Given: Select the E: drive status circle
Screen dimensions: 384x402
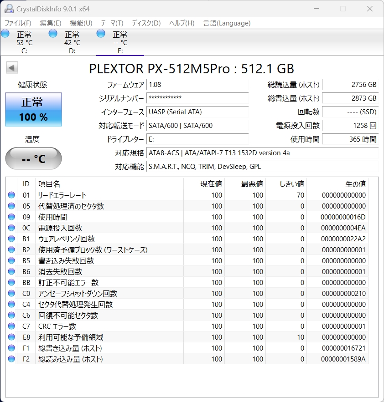Looking at the screenshot, I should pos(101,33).
